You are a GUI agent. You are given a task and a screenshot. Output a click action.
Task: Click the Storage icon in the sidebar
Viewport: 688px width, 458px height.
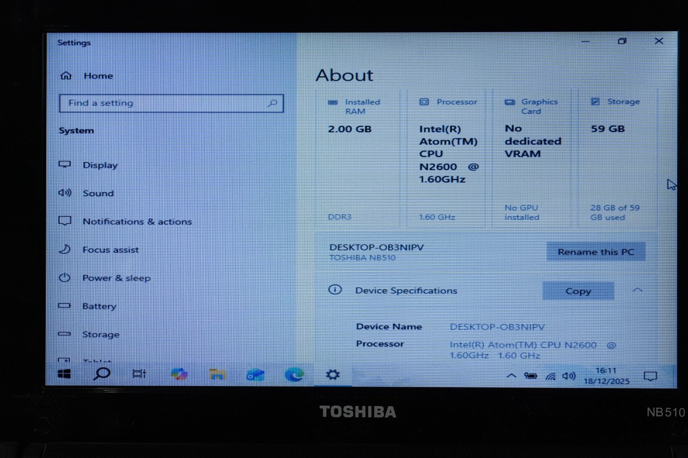[x=65, y=334]
